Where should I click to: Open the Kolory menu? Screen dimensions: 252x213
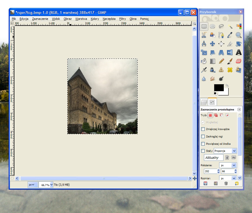click(x=95, y=19)
